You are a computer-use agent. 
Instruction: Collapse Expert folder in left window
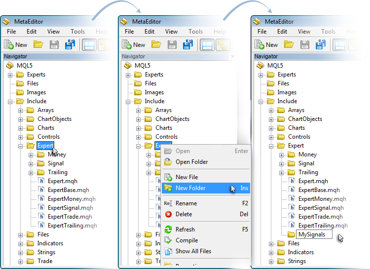click(x=20, y=146)
